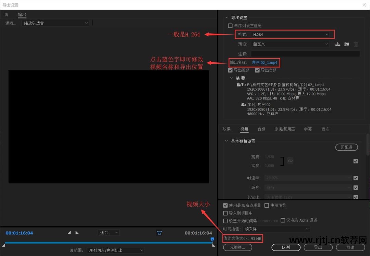370x256 pixels.
Task: Open the 字幕 captions tab
Action: pos(308,129)
